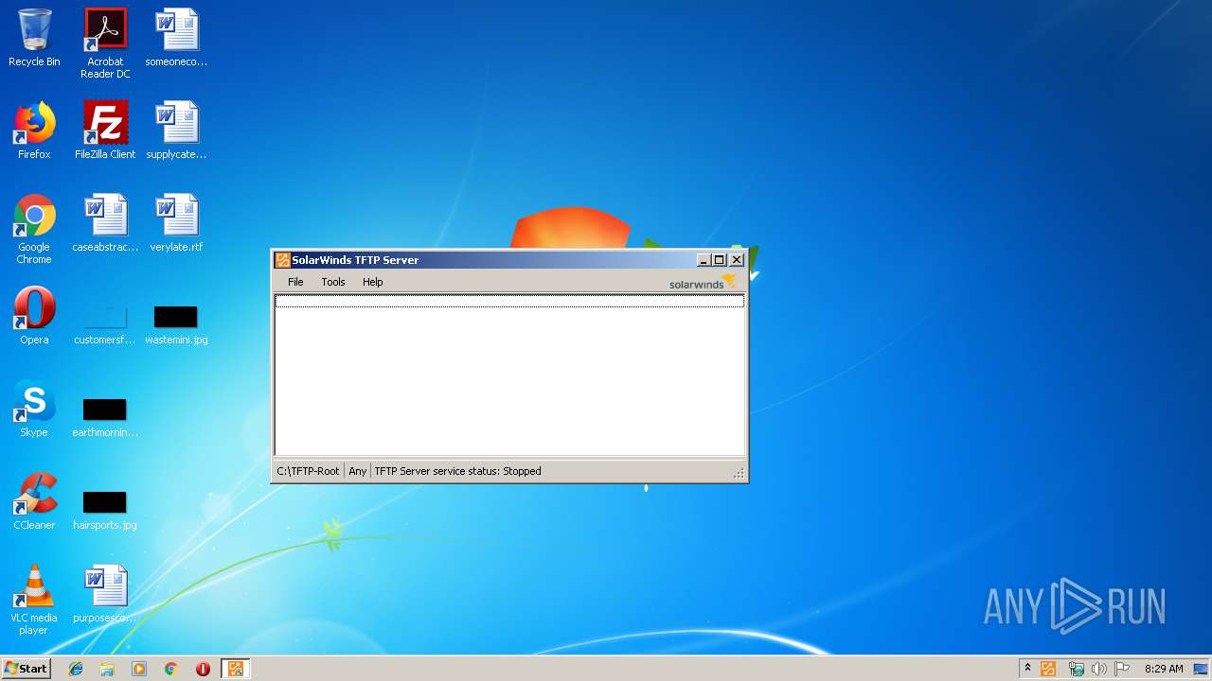This screenshot has height=681, width=1212.
Task: Select the verylate.rtf file icon
Action: [176, 223]
